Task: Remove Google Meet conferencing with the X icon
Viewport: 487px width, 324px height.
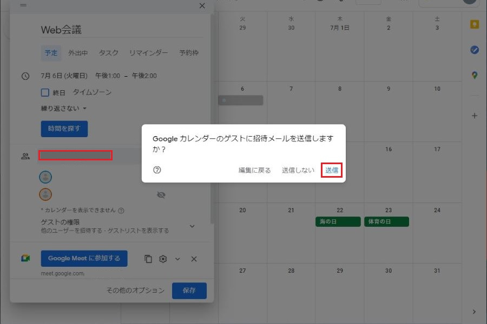Action: click(x=194, y=259)
